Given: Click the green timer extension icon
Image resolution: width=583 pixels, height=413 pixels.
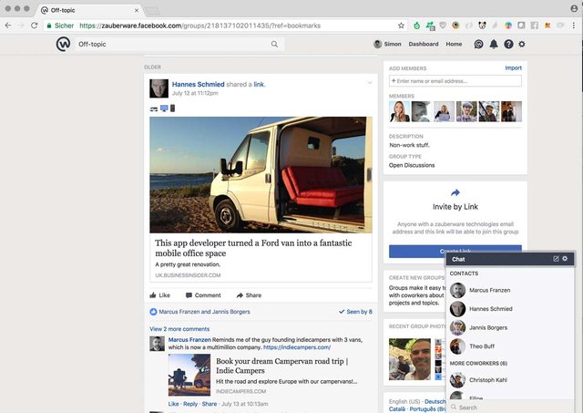Looking at the screenshot, I should [417, 26].
